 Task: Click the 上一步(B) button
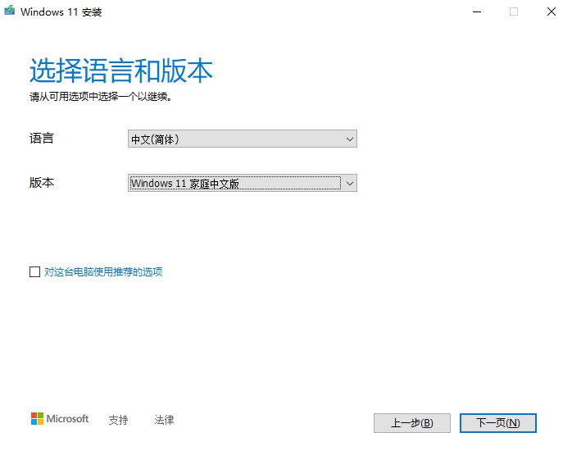click(x=412, y=423)
